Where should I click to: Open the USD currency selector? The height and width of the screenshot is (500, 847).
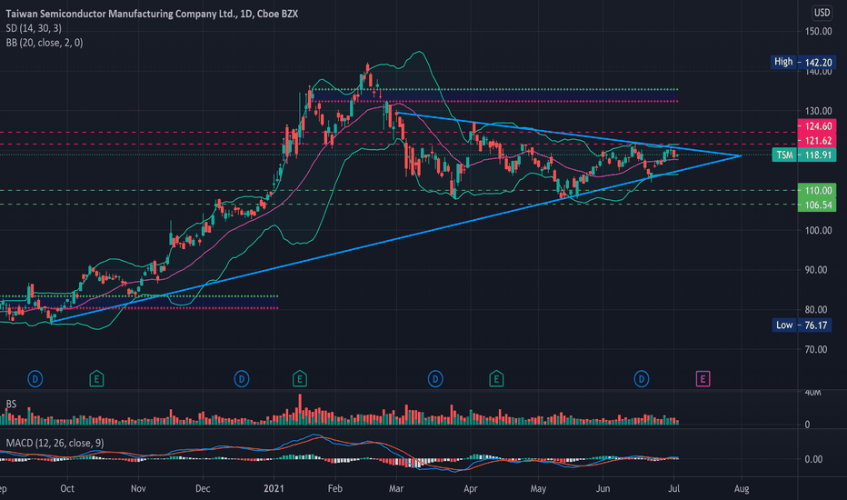(822, 13)
